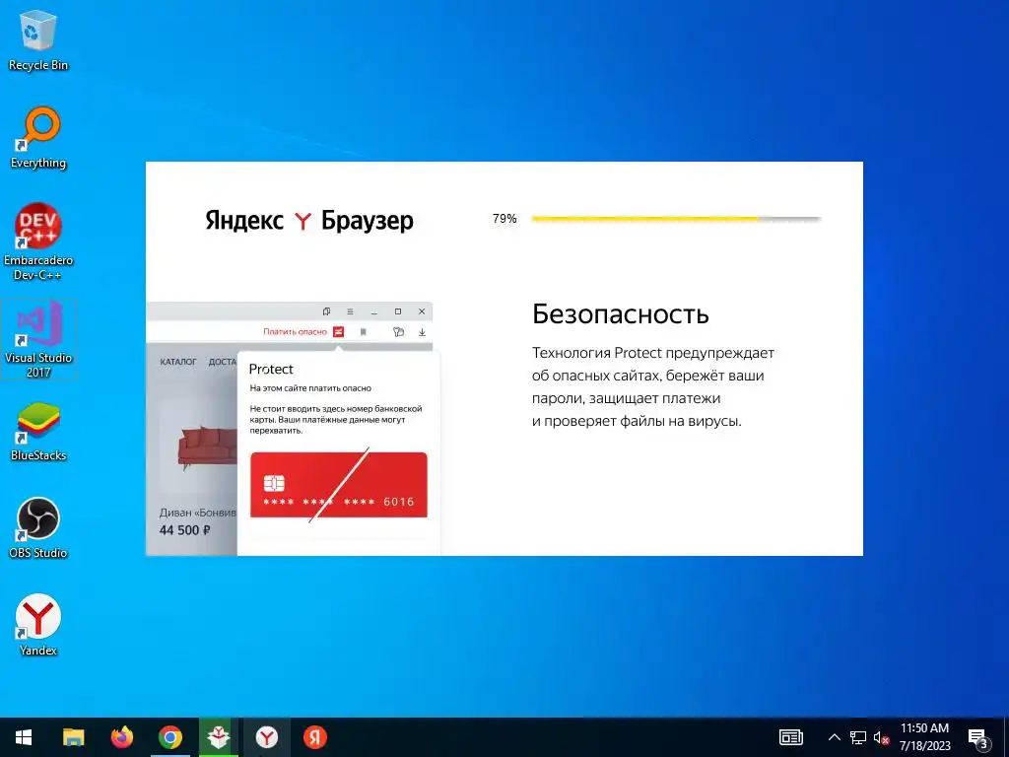Viewport: 1009px width, 757px height.
Task: Select the installer package taskbar icon
Action: pos(219,737)
